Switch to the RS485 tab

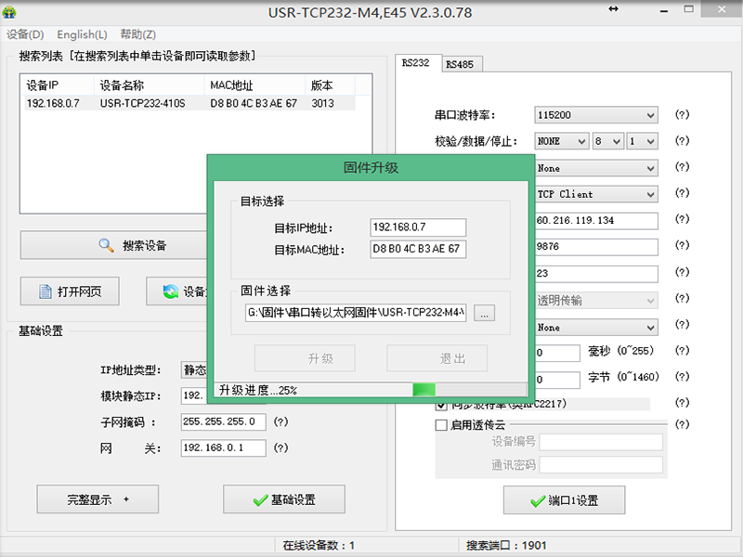[x=459, y=64]
